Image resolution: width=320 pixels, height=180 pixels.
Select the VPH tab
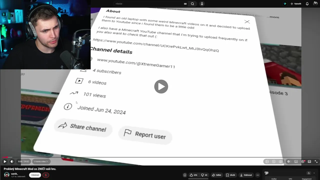290,179
